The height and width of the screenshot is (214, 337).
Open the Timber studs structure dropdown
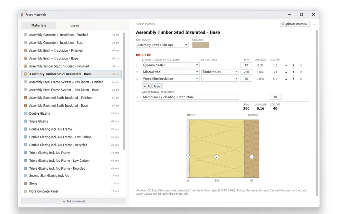pyautogui.click(x=220, y=72)
